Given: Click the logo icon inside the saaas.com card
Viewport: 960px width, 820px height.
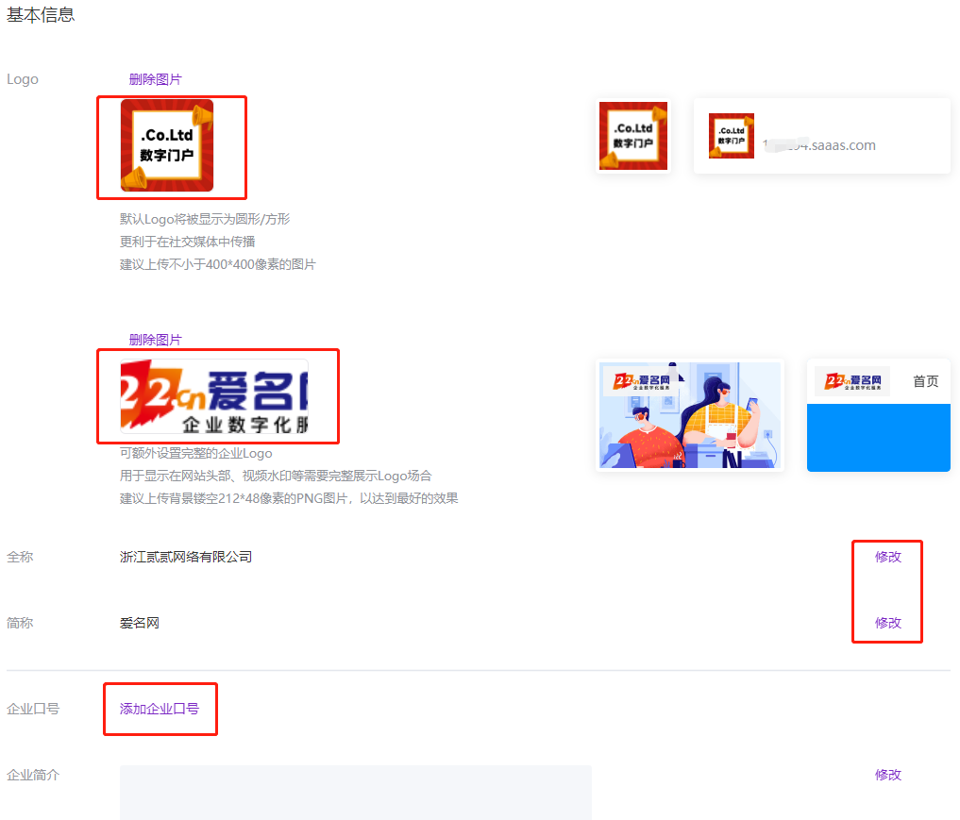Looking at the screenshot, I should [732, 136].
